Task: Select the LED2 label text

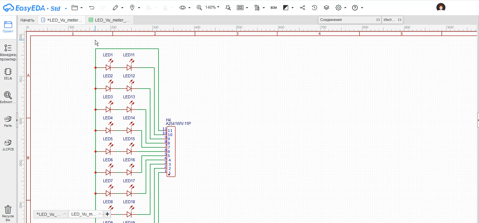Action: [x=108, y=76]
